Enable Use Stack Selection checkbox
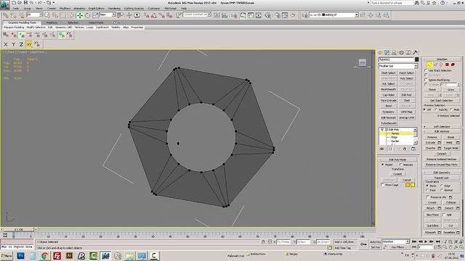Viewport: 465px width, 261px height. coord(426,70)
